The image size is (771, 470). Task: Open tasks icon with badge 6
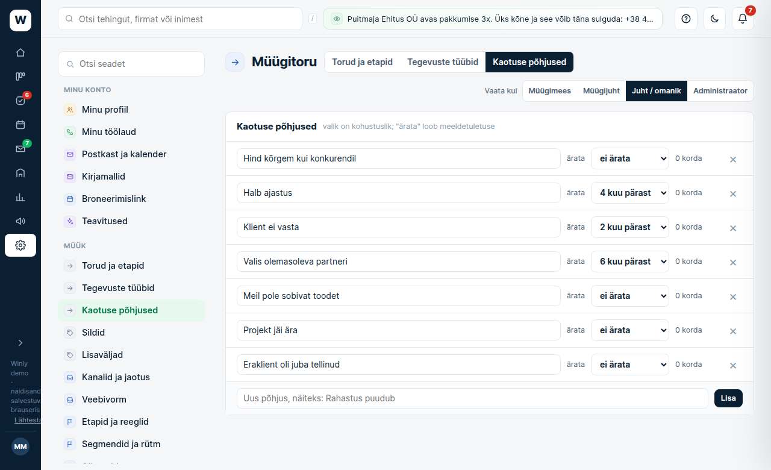point(20,101)
